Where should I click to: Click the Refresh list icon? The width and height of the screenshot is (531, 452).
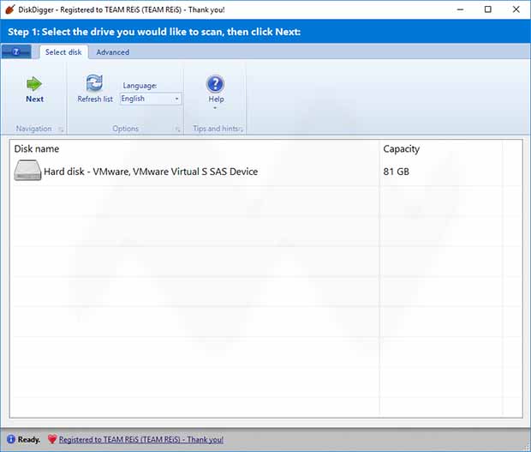pos(94,83)
